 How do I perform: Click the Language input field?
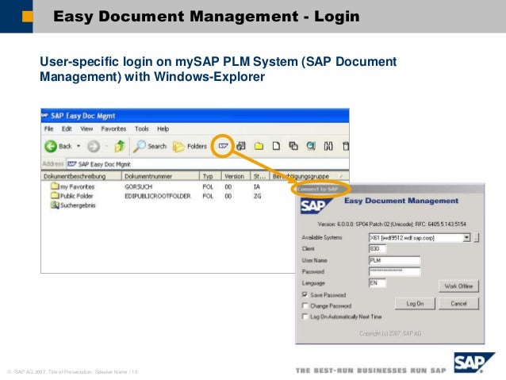(378, 283)
